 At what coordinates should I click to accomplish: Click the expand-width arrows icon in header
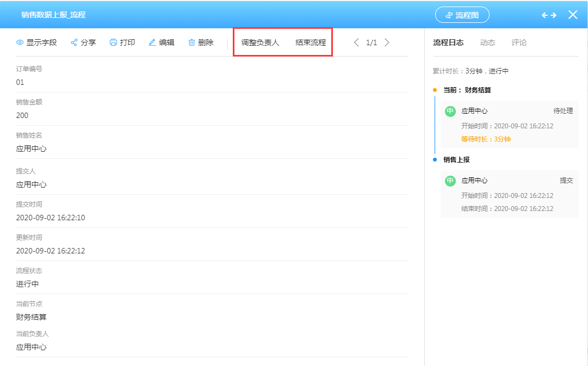[x=549, y=15]
